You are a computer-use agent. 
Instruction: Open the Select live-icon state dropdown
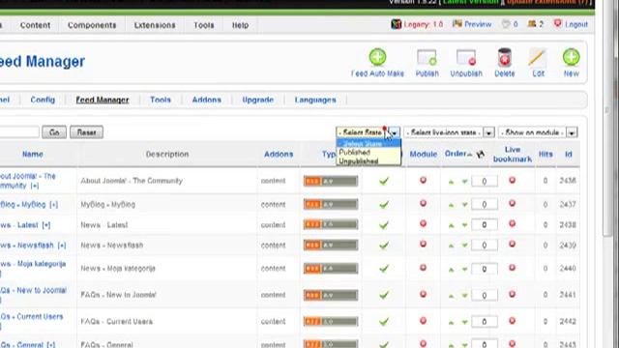coord(449,132)
